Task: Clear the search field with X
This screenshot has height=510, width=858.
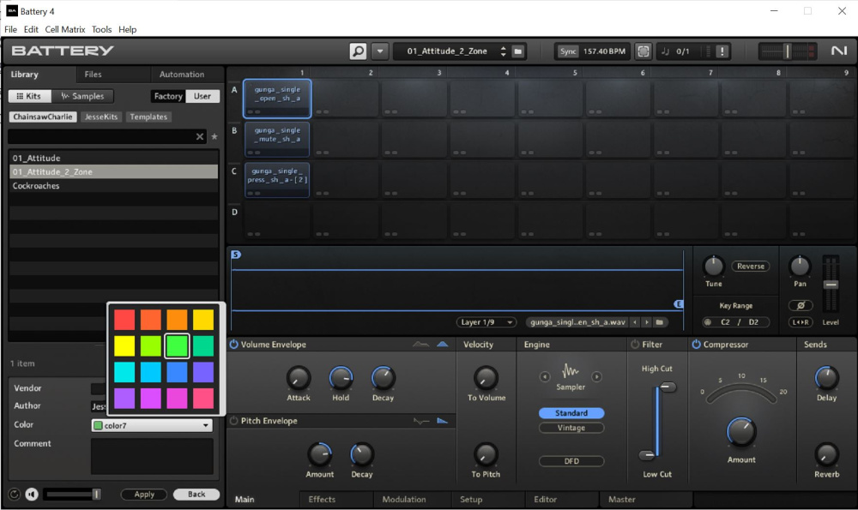Action: coord(200,136)
